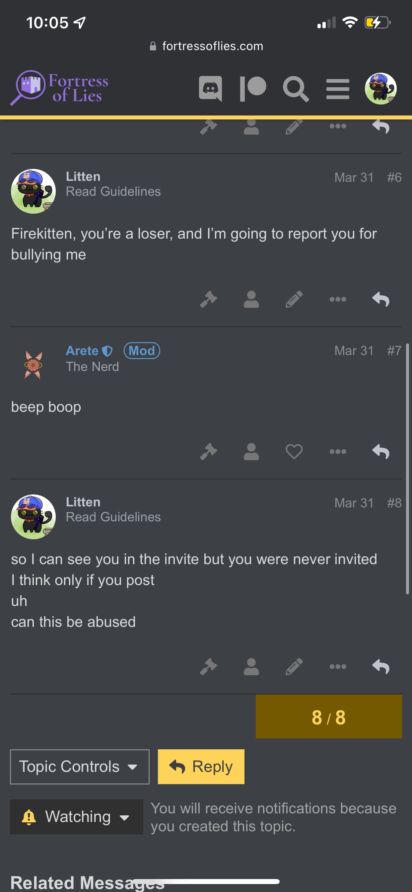Open Arete's user profile link
This screenshot has width=412, height=892.
point(82,350)
